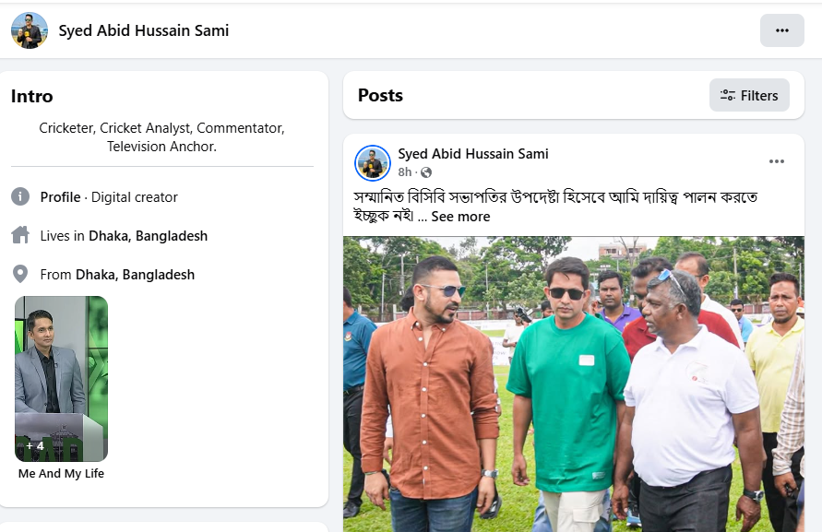Viewport: 822px width, 532px height.
Task: Click the Digital creator profile text
Action: [x=135, y=197]
